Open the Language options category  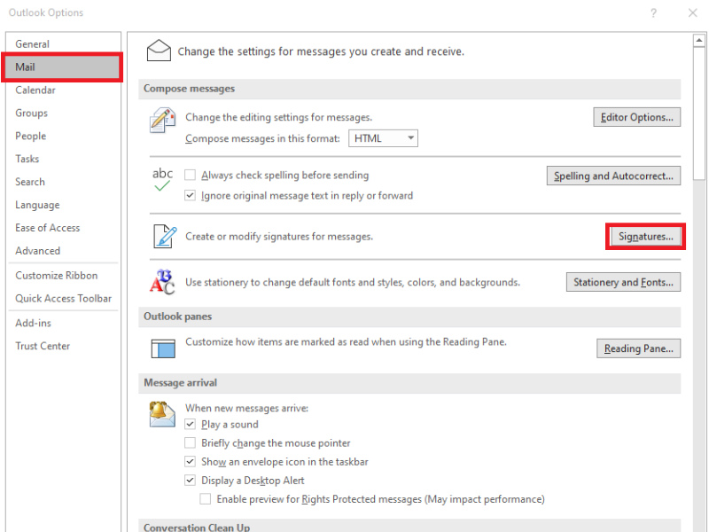(63, 205)
